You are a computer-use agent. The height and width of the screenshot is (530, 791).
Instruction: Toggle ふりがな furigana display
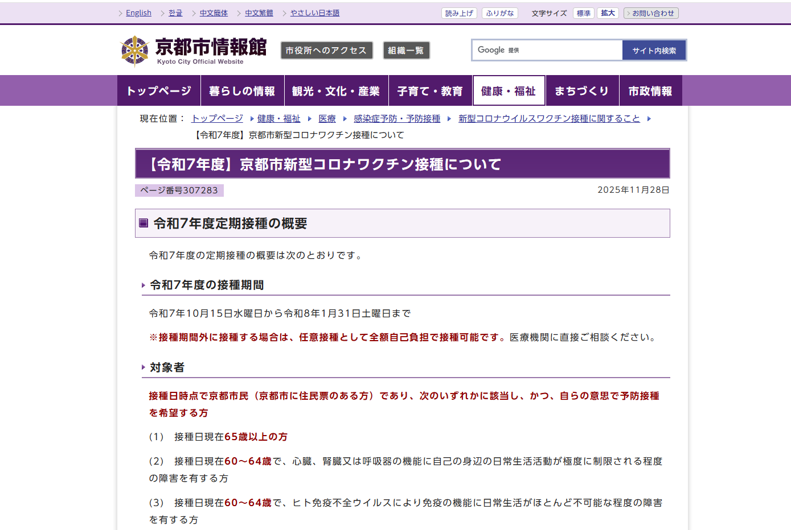point(499,13)
